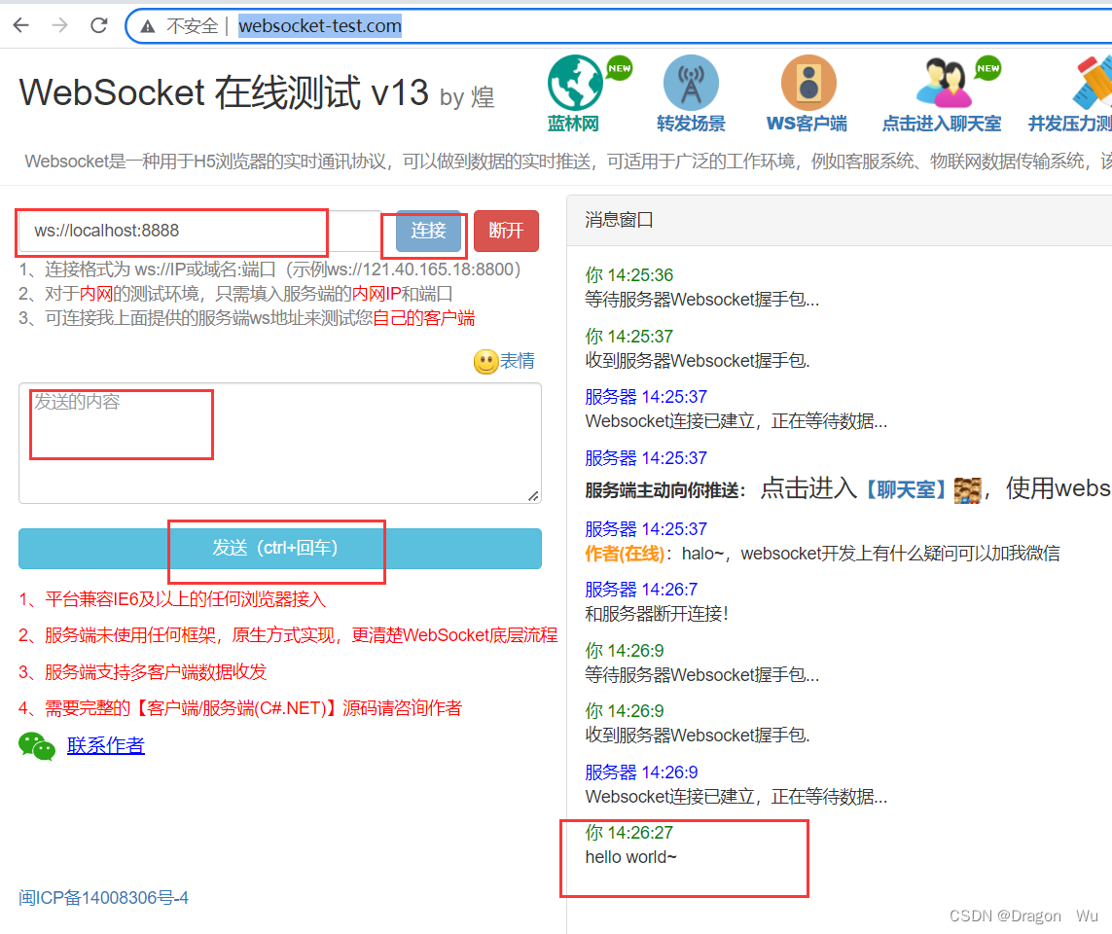Screen dimensions: 1112x934
Task: Click the 作者(在线) orange label
Action: pos(625,554)
